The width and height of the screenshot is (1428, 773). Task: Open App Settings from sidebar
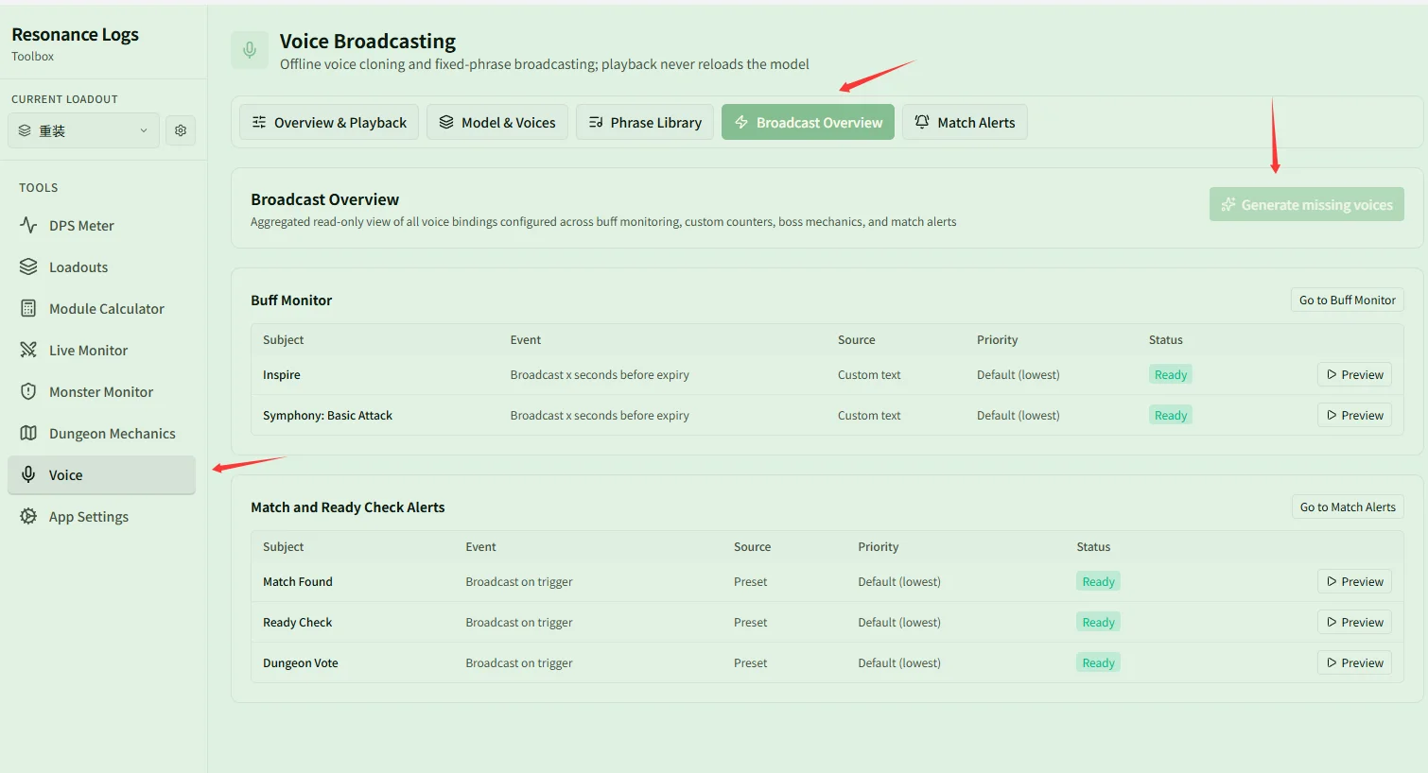(x=101, y=516)
